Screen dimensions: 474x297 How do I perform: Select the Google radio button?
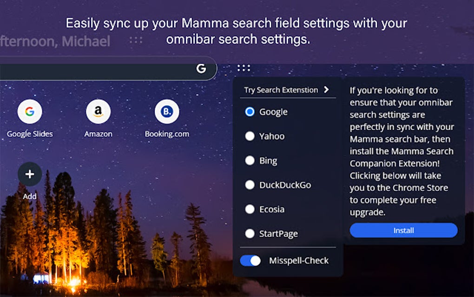[x=250, y=112]
